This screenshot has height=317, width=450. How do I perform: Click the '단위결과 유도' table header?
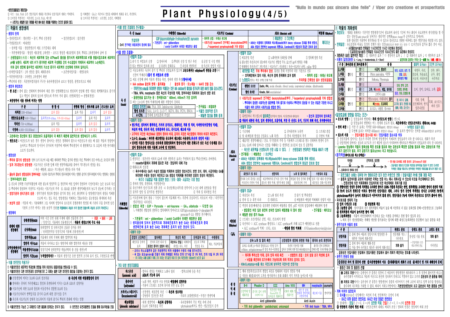click(200, 238)
